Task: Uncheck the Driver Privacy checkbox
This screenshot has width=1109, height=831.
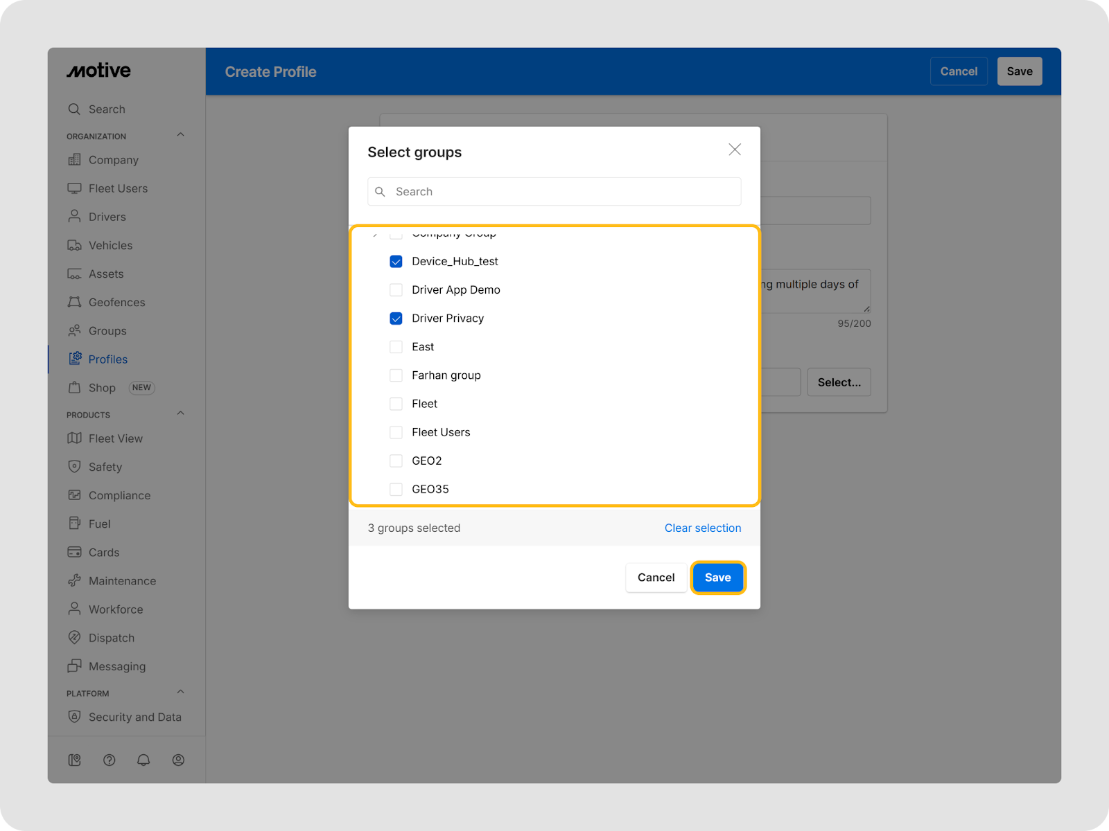Action: tap(396, 319)
